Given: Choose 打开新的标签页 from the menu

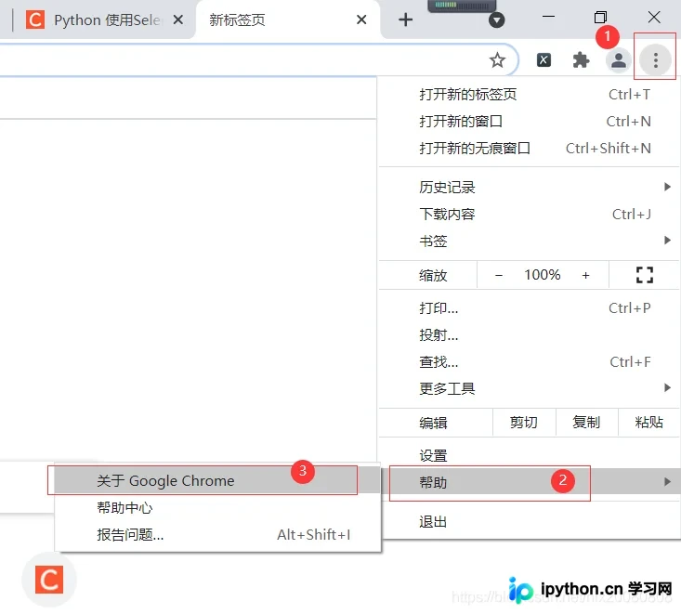Looking at the screenshot, I should (x=529, y=94).
